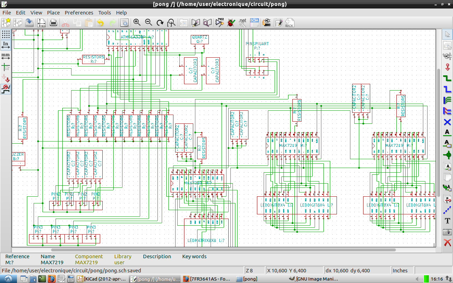Screen dimensions: 453x283
Task: Click the Place Text tool
Action: (447, 220)
